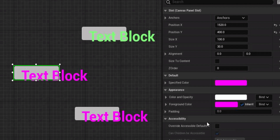Focus the details Search field
Image resolution: width=280 pixels, height=140 pixels.
219,2
